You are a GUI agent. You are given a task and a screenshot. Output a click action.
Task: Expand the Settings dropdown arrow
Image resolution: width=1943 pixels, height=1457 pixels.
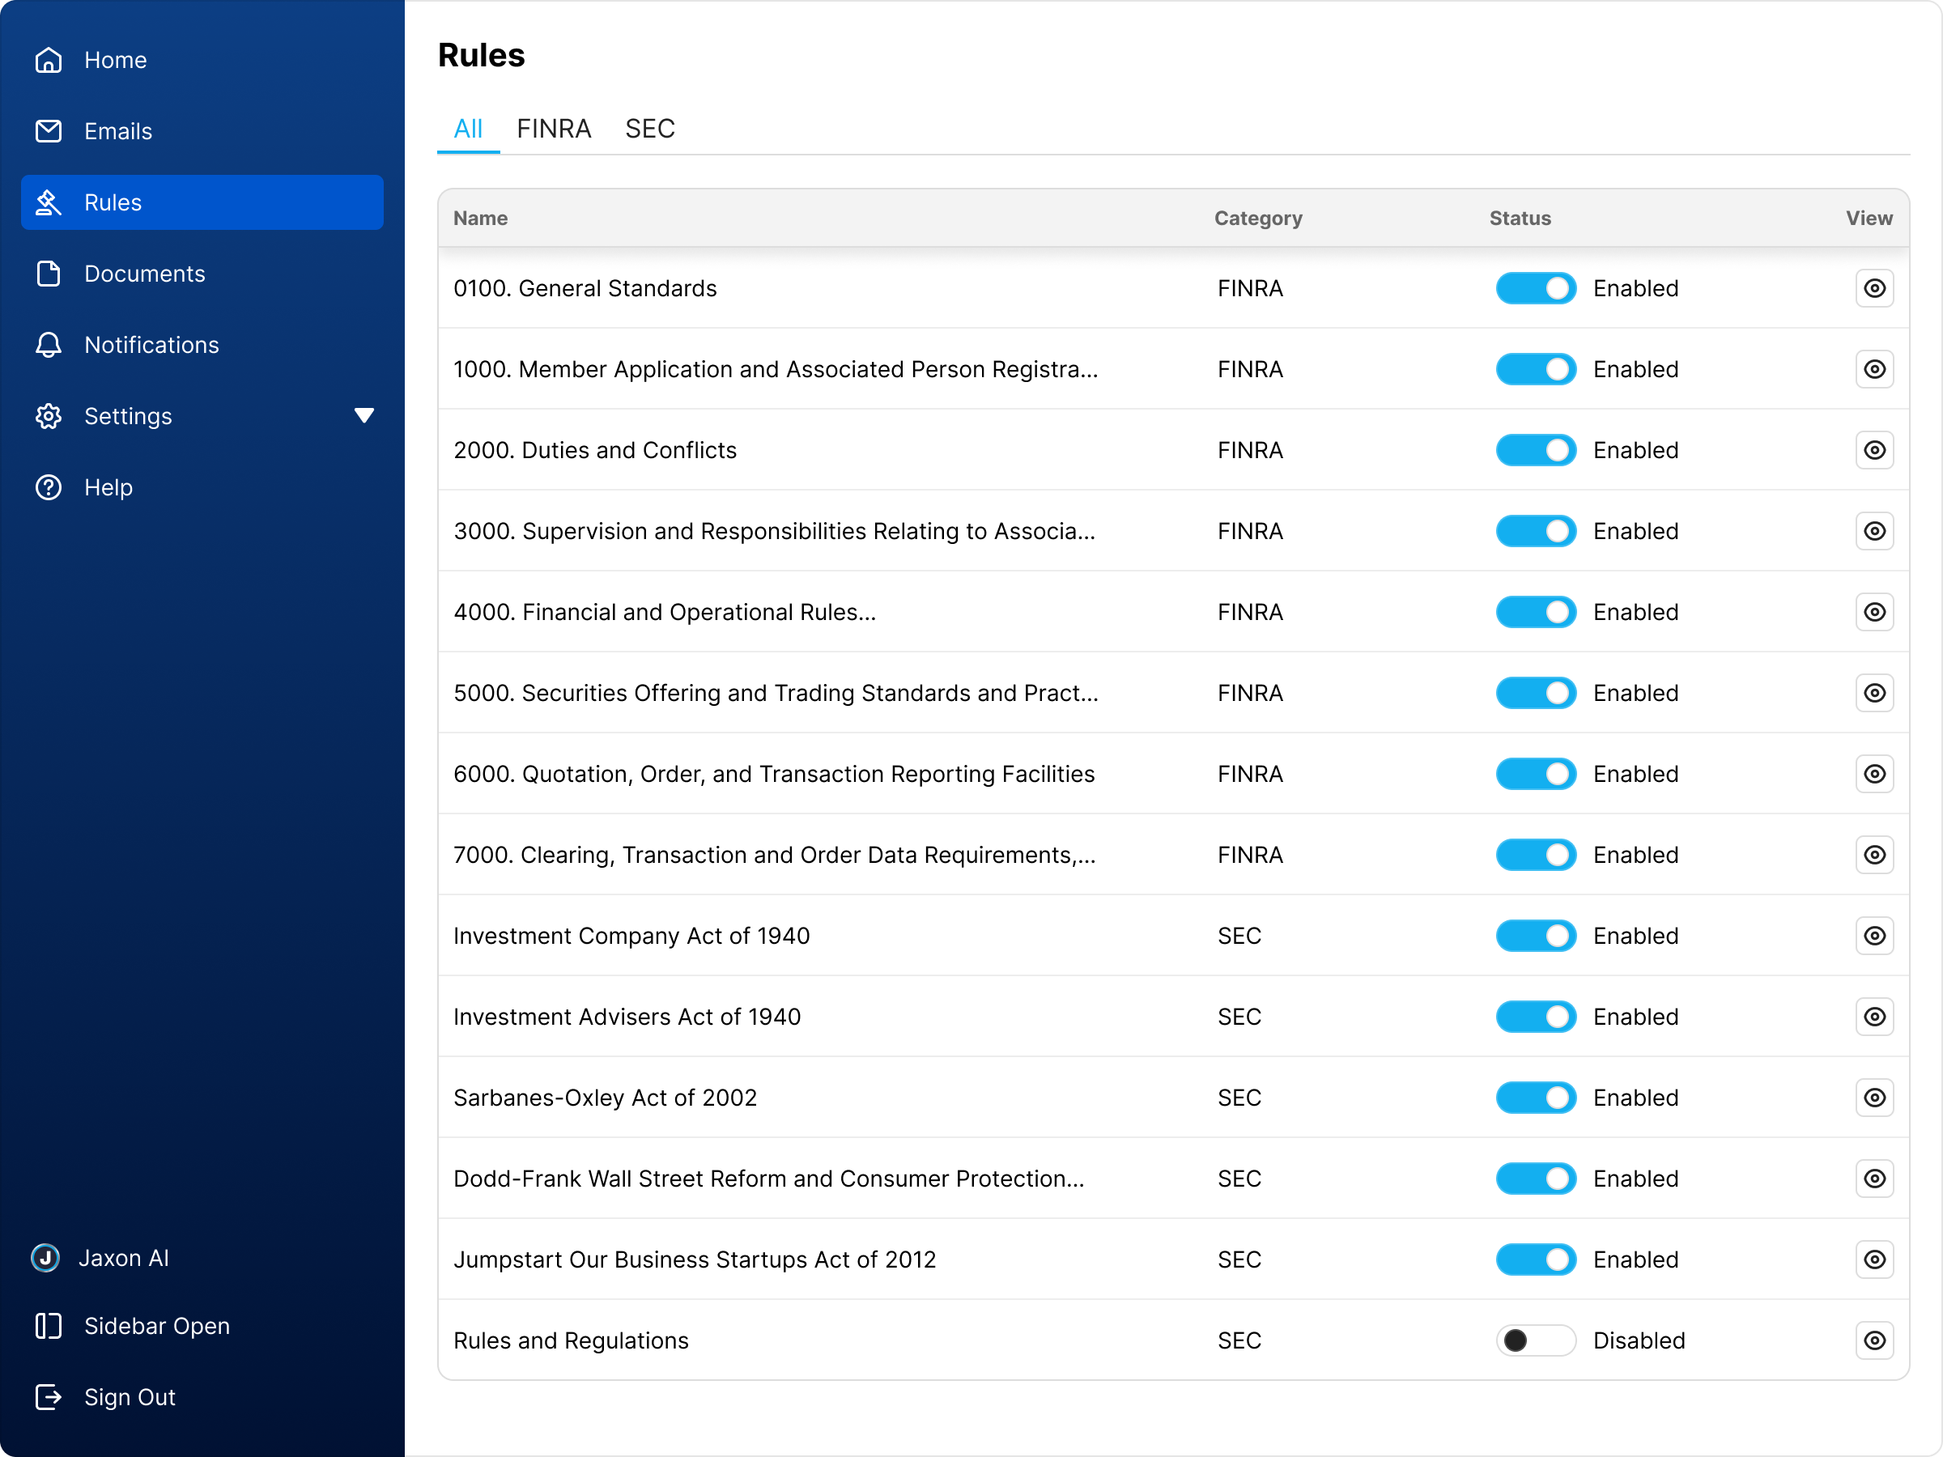click(364, 415)
